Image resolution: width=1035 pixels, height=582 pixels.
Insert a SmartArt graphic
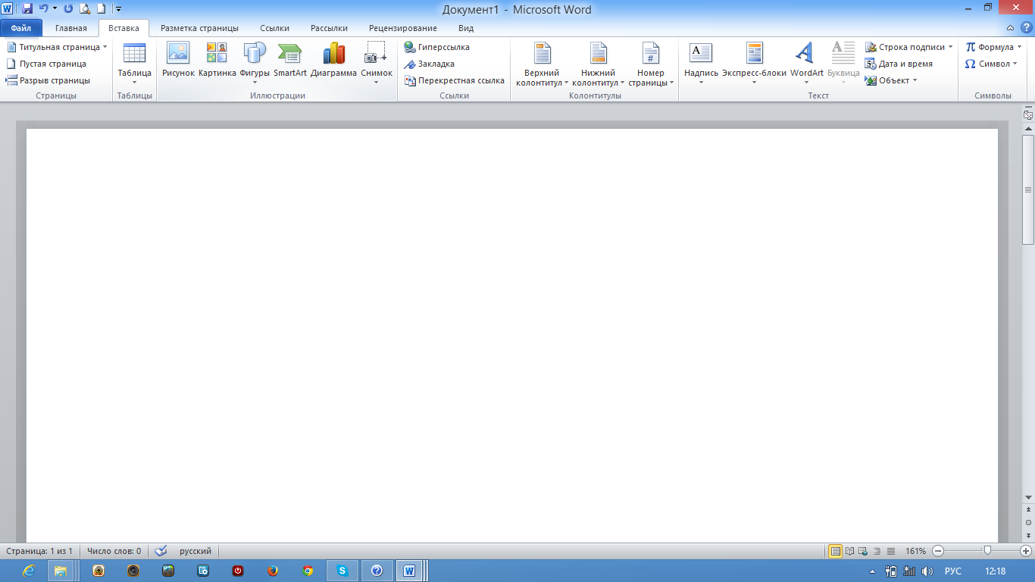(x=290, y=61)
